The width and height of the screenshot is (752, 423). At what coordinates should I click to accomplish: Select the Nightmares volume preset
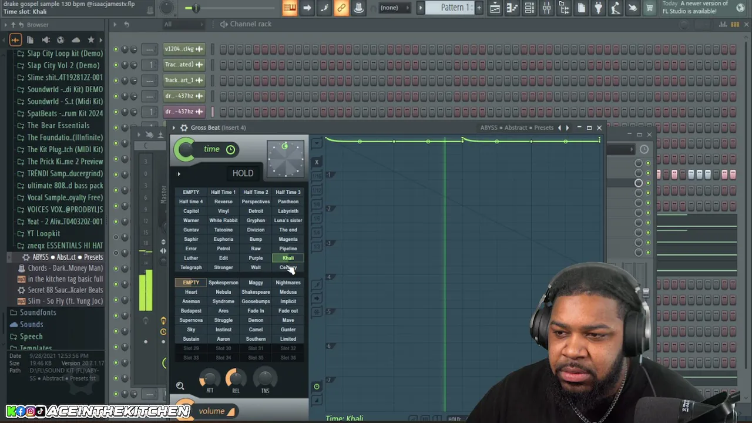tap(288, 283)
